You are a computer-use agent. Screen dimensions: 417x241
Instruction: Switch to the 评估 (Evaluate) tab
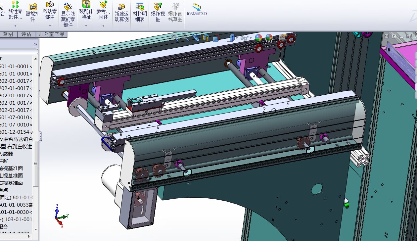[26, 34]
